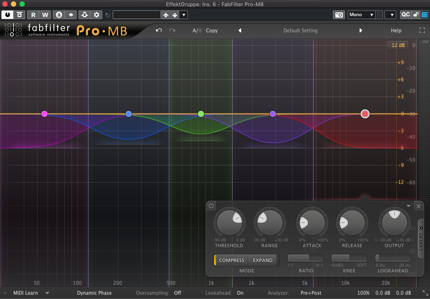
Task: Open the preset browser dropdown arrow
Action: click(184, 15)
